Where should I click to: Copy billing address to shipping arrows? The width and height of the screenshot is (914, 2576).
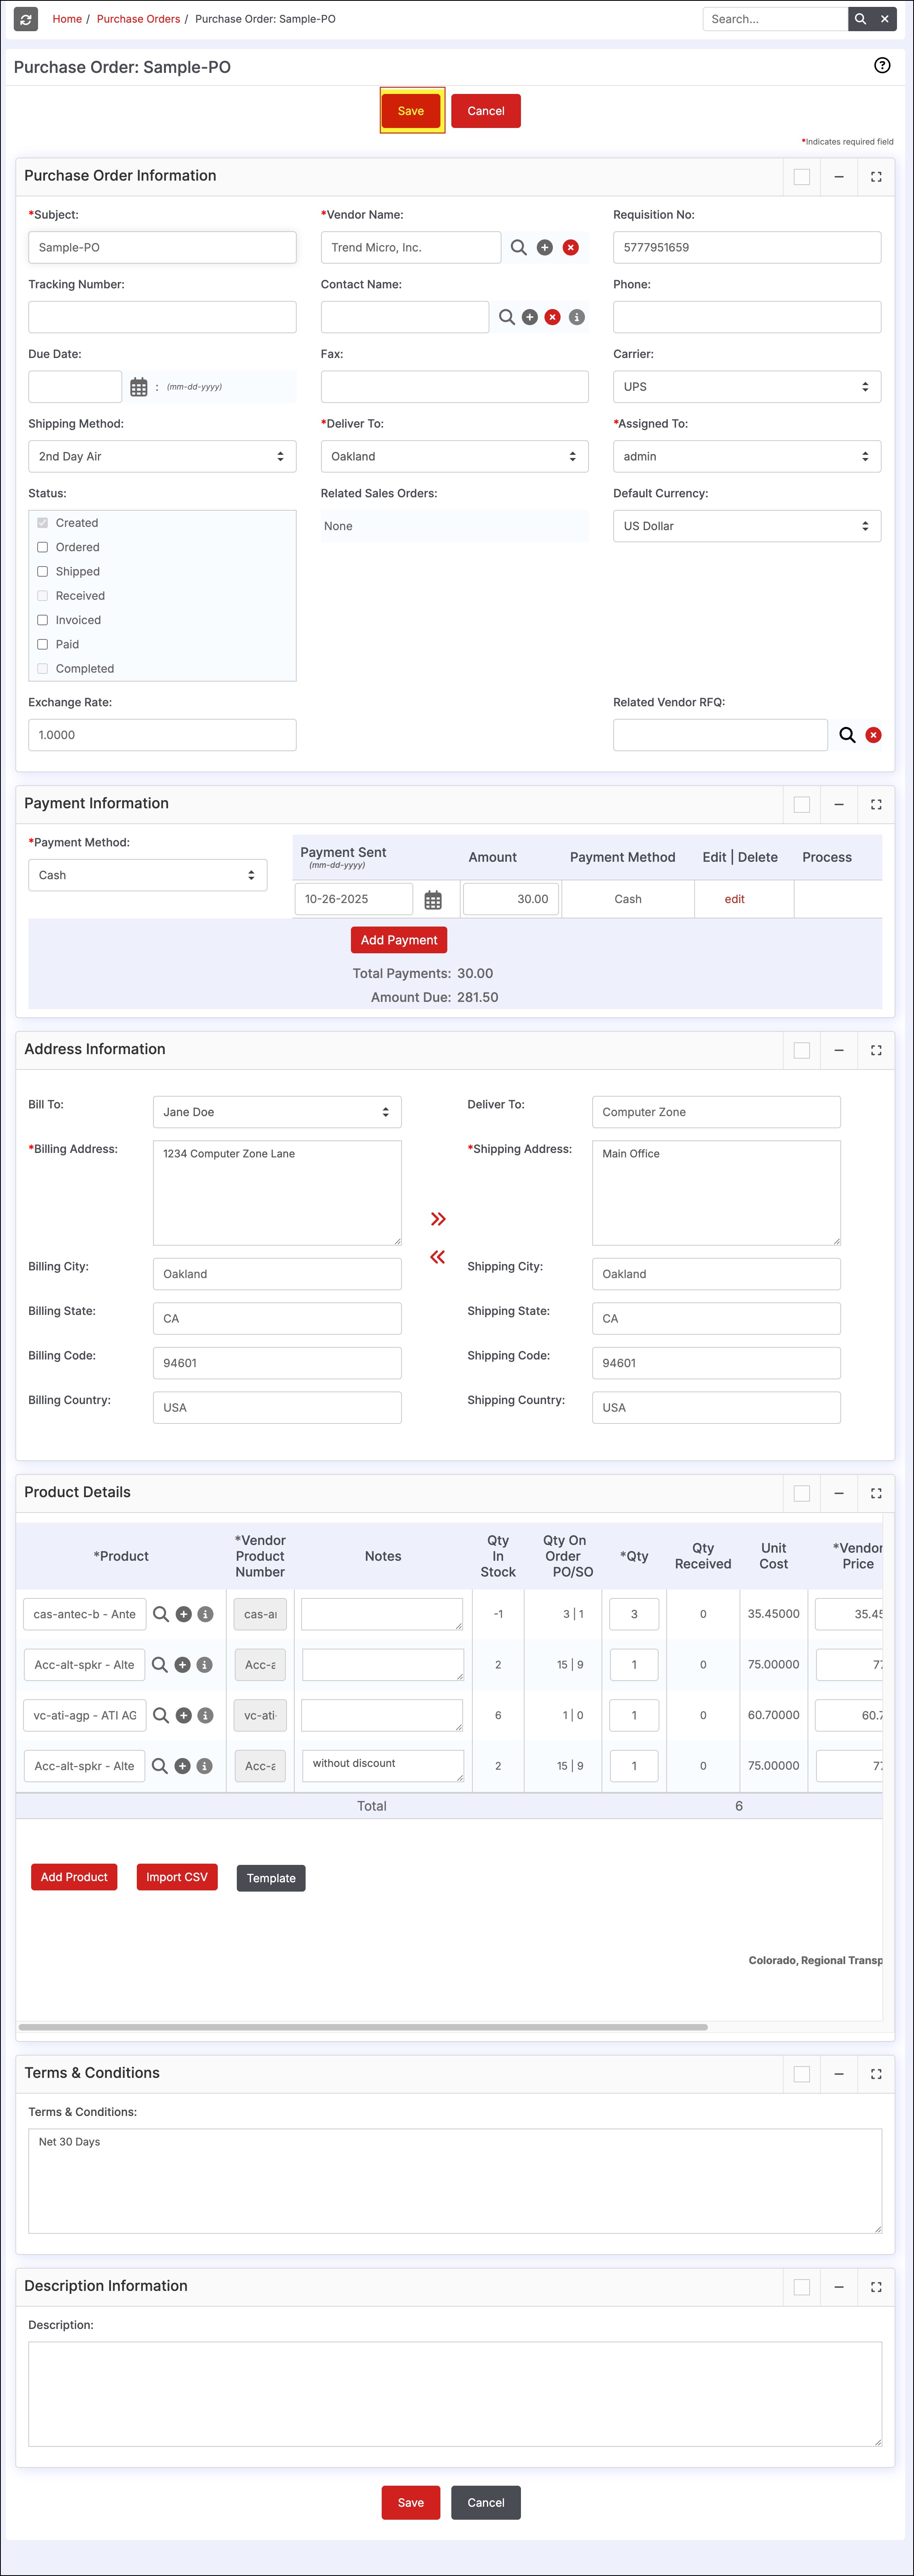click(438, 1219)
